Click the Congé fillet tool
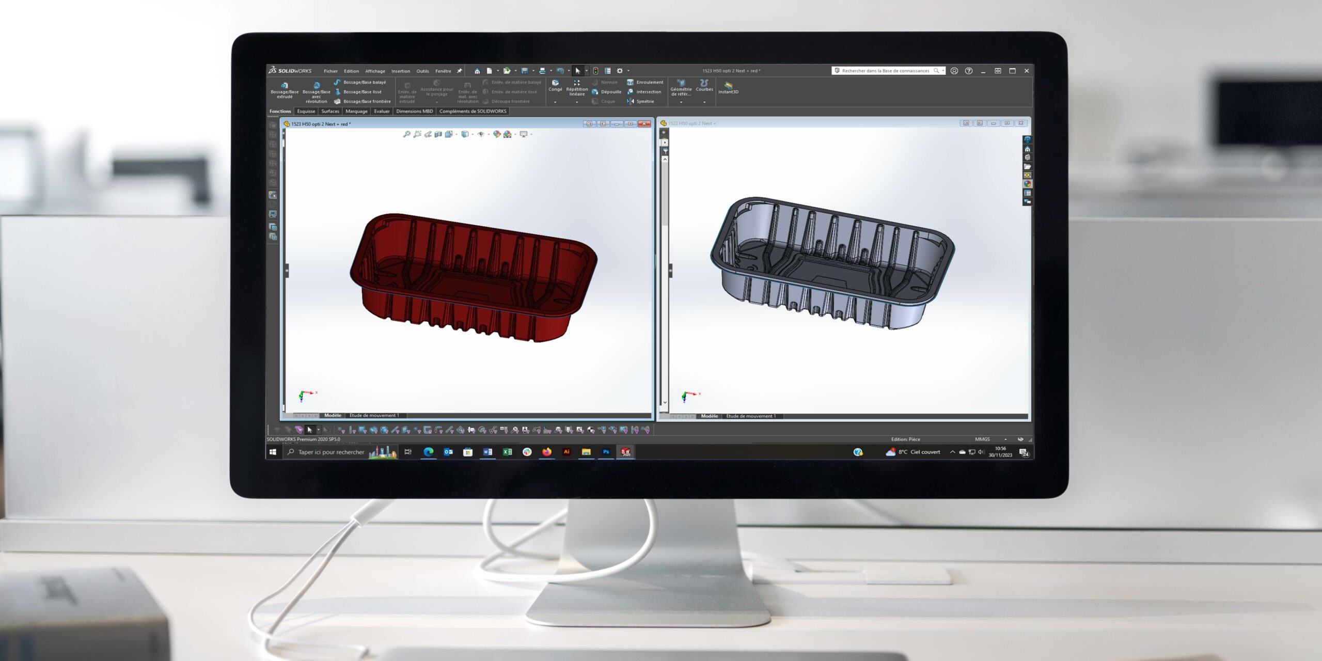The image size is (1322, 661). 555,86
